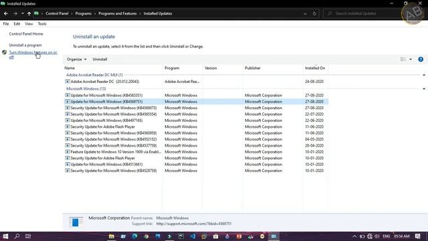This screenshot has width=428, height=241.
Task: Sort by the Name column header
Action: [x=113, y=68]
